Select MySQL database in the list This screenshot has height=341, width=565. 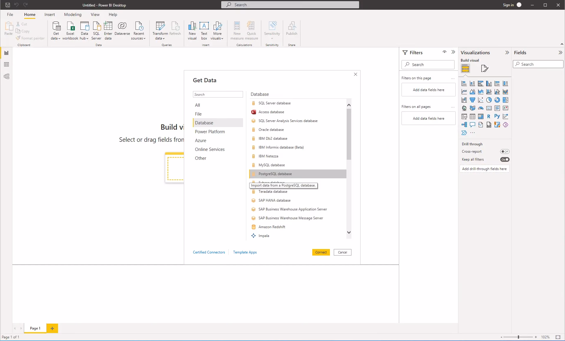298,165
